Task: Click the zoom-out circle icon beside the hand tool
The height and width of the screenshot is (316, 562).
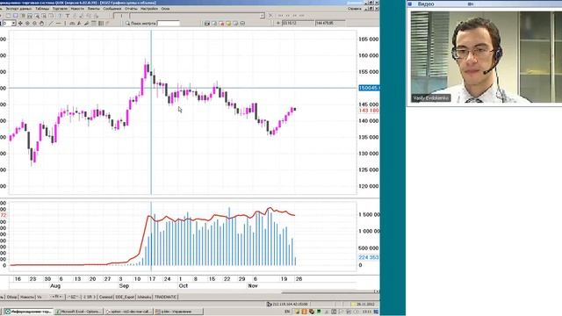Action: 35,24
